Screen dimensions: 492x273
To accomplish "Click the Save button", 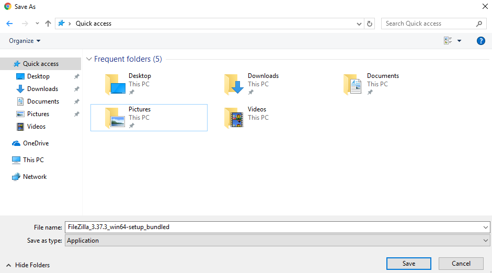I will (x=409, y=264).
